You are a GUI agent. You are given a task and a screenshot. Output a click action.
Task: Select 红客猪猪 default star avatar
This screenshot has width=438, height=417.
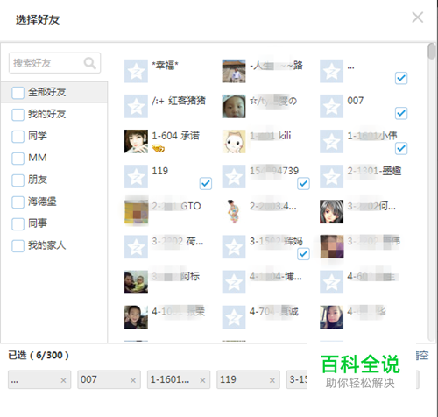click(136, 106)
